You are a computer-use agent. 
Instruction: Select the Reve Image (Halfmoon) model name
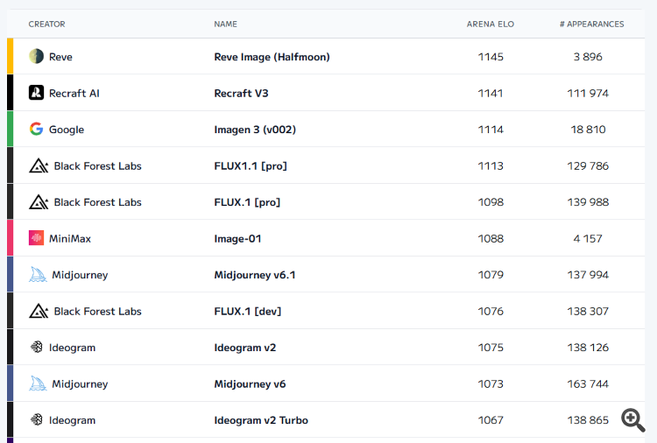[x=272, y=57]
